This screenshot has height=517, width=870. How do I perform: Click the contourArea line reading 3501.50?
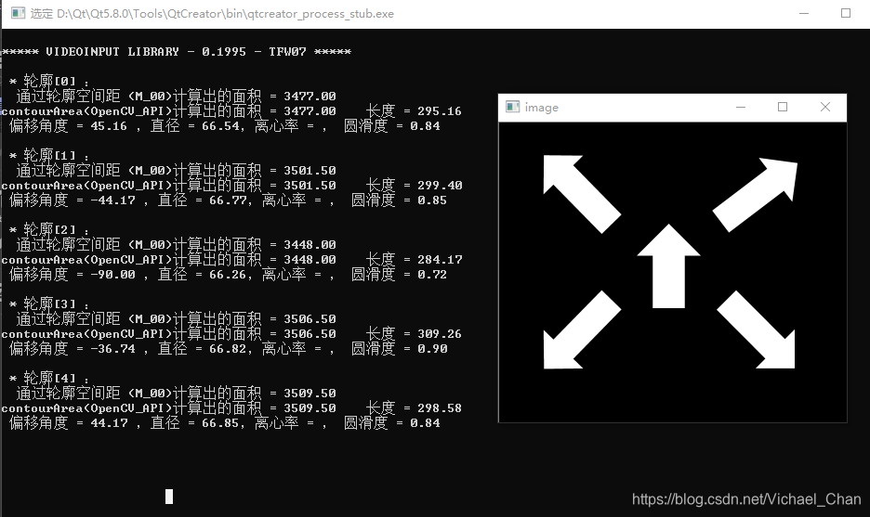168,185
